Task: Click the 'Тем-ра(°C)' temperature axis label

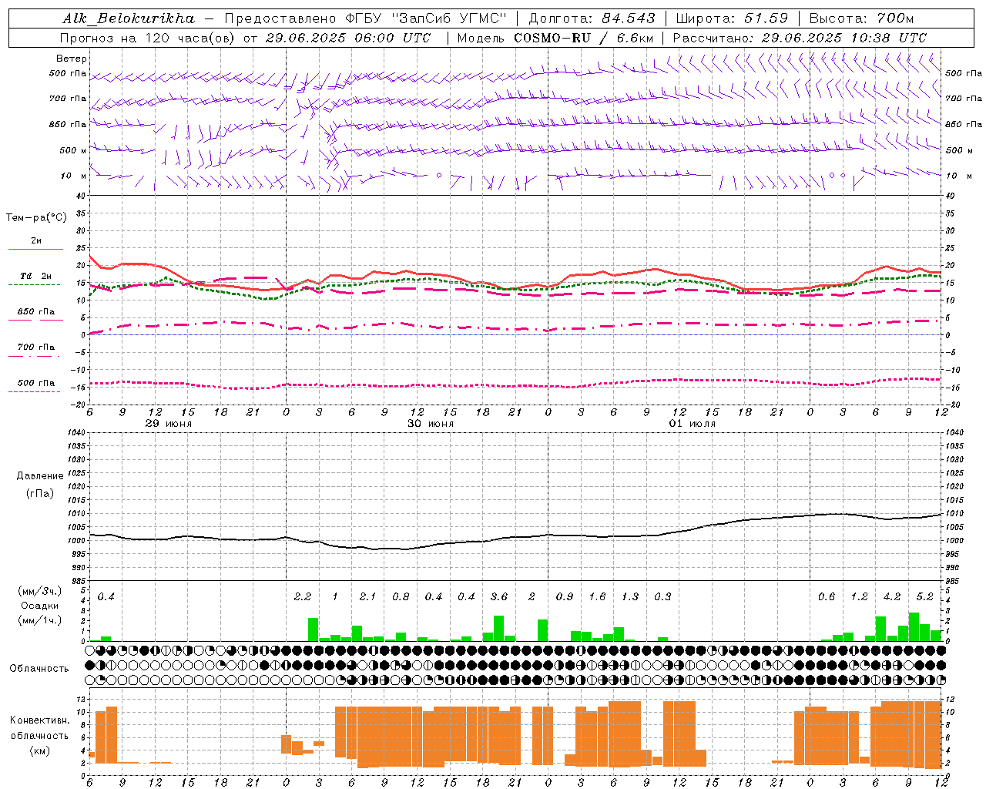Action: 36,218
